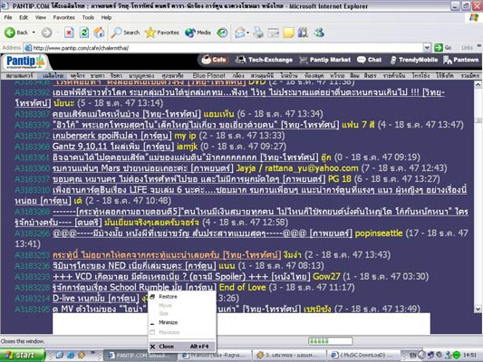Open the Favorites menu
Image resolution: width=483 pixels, height=362 pixels.
click(63, 17)
